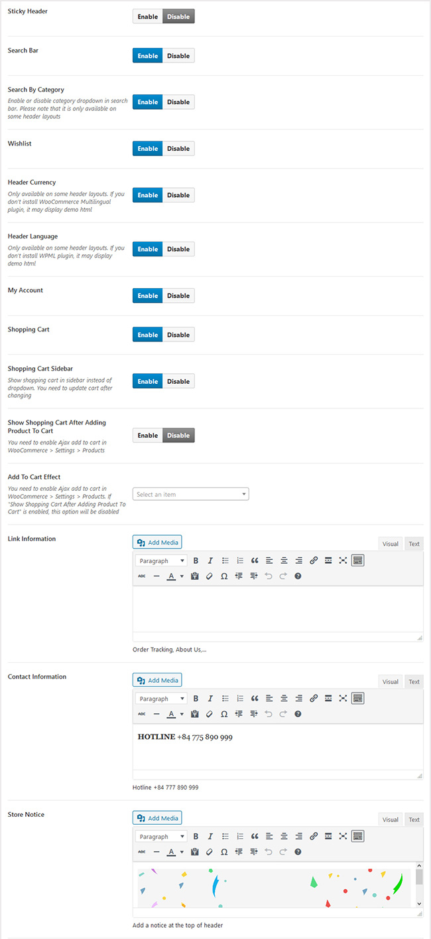Disable the Shopping Cart option

tap(178, 335)
